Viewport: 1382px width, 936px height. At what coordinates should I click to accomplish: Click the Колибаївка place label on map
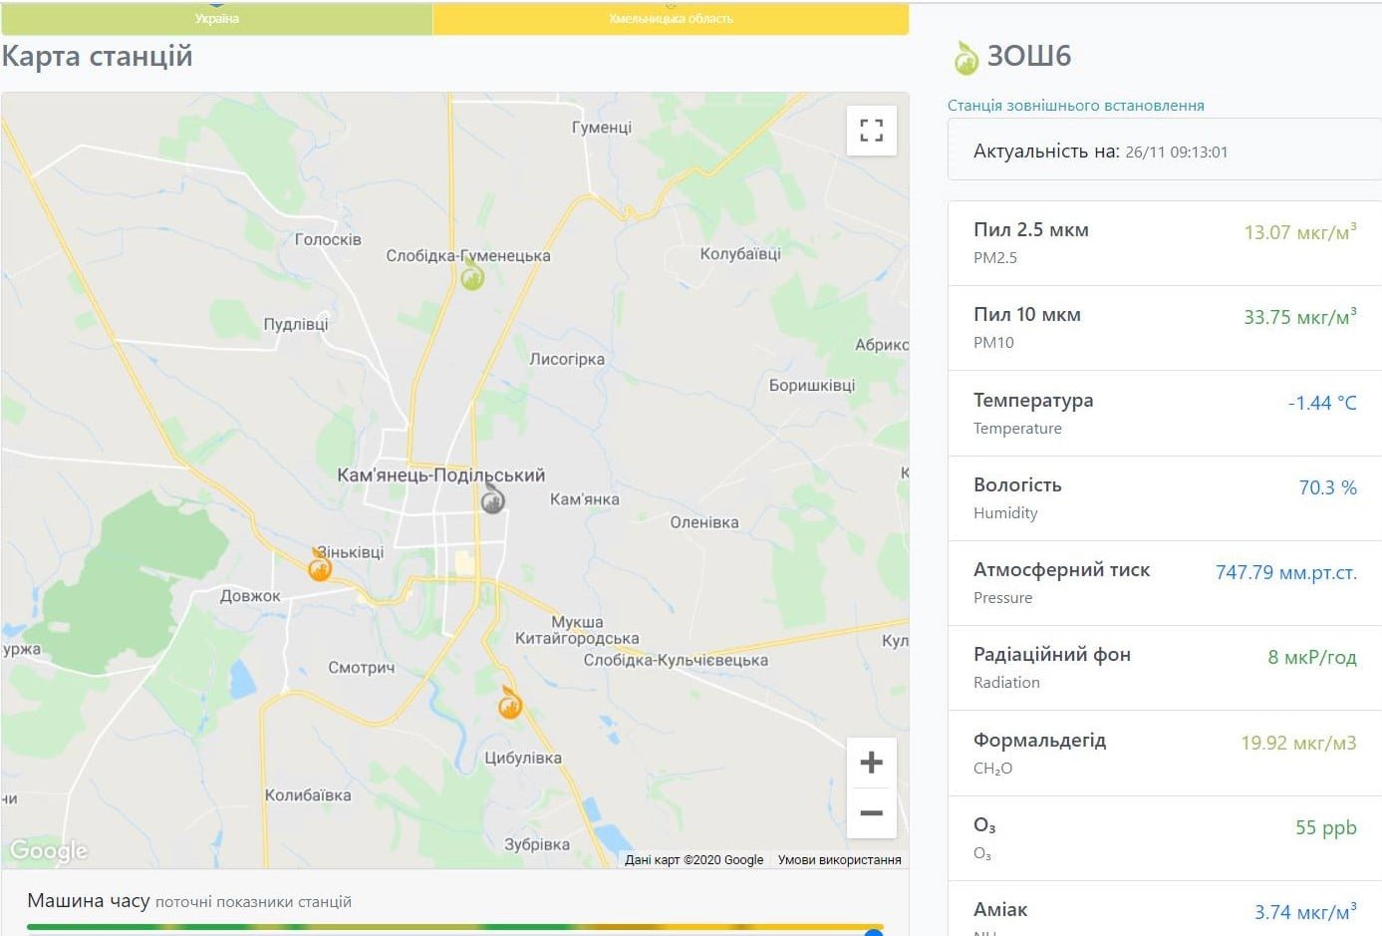coord(308,795)
